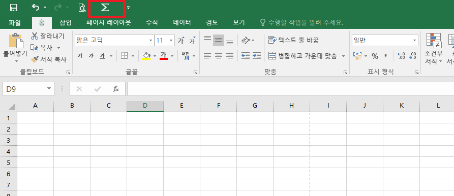Open the 글꼴 dialog launcher
Viewport: 454px width, 196px height.
click(x=195, y=72)
